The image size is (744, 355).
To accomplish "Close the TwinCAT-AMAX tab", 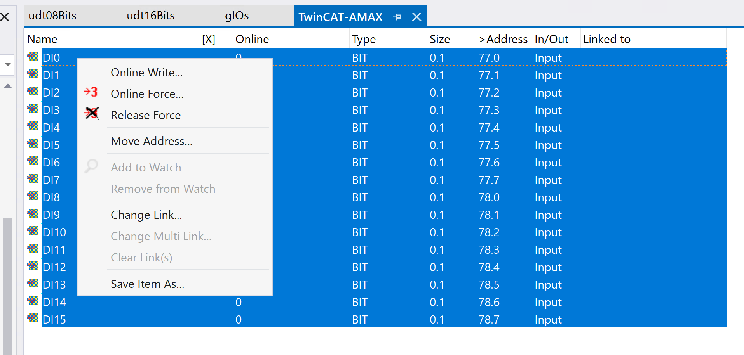I will (x=416, y=17).
